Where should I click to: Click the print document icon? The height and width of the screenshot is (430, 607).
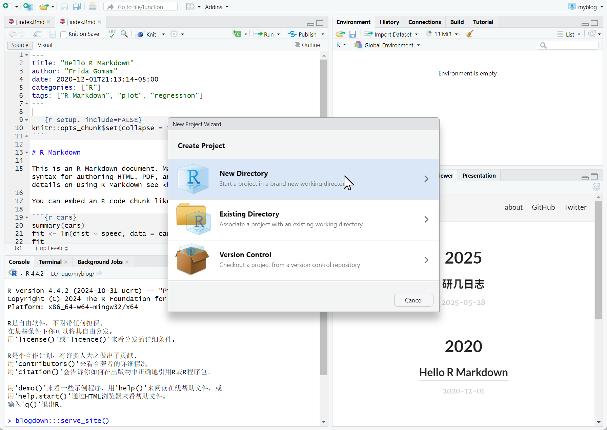pos(92,7)
